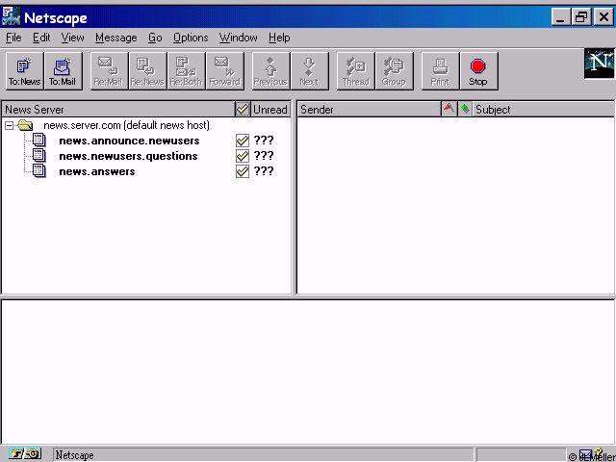Click the Netscape title bar icon
The height and width of the screenshot is (462, 616).
tap(11, 16)
